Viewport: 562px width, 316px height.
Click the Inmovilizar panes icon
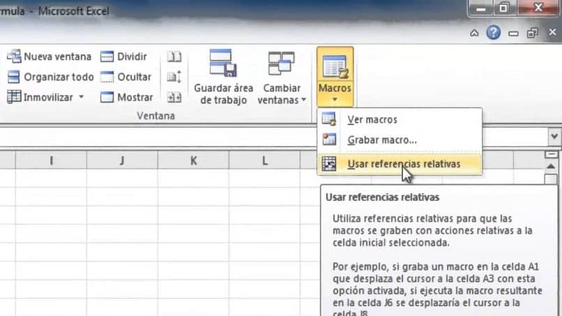(x=14, y=97)
